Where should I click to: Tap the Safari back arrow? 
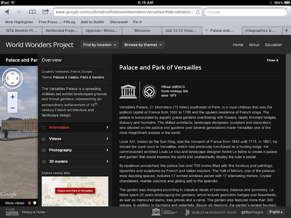pos(7,12)
